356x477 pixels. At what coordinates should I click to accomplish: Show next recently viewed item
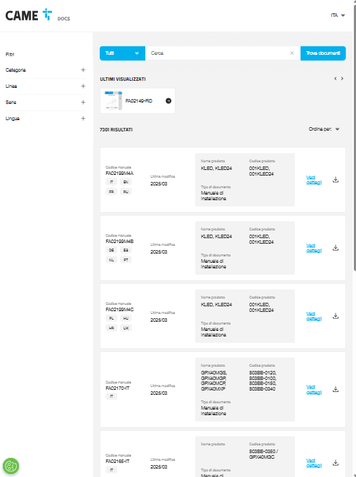(343, 79)
